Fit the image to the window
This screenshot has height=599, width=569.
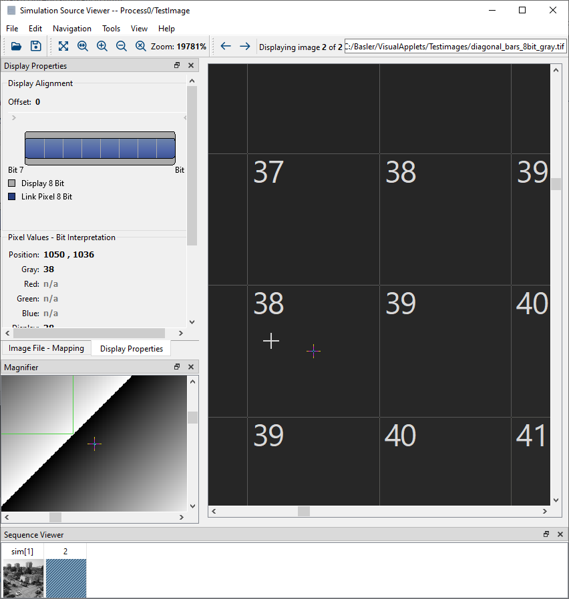tap(63, 46)
